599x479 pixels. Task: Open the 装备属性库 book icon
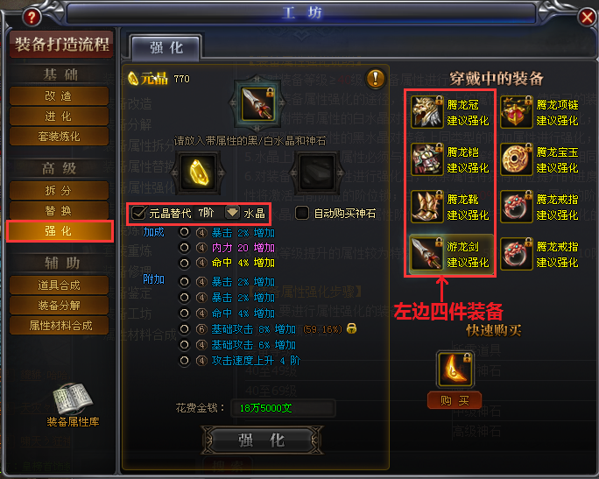point(73,398)
